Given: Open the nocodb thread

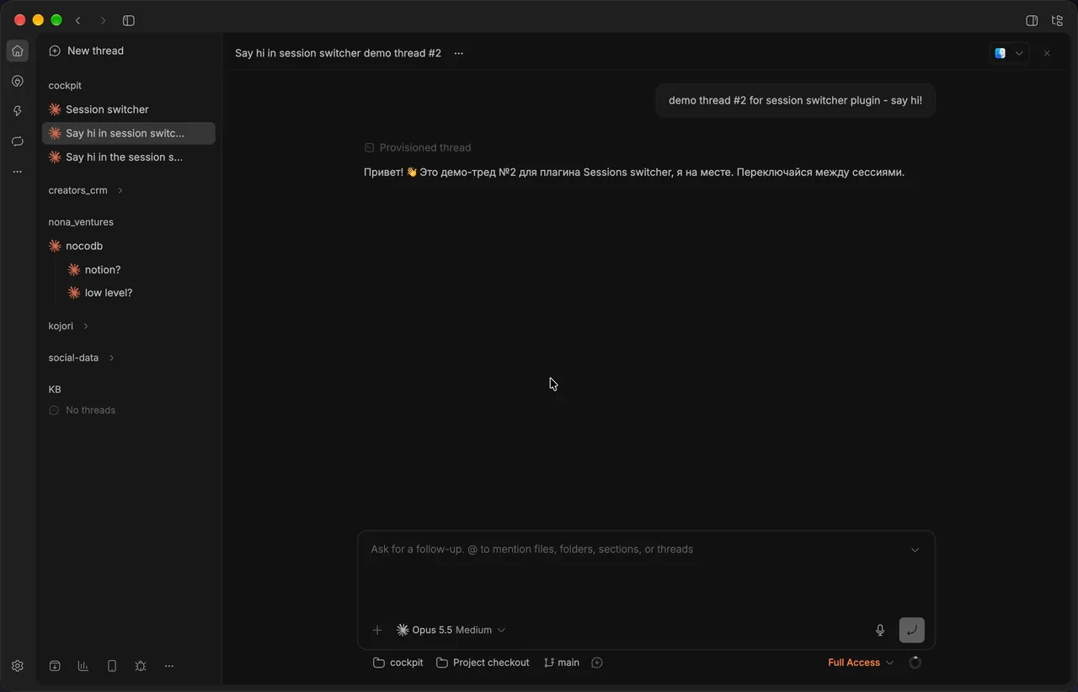Looking at the screenshot, I should pos(129,246).
